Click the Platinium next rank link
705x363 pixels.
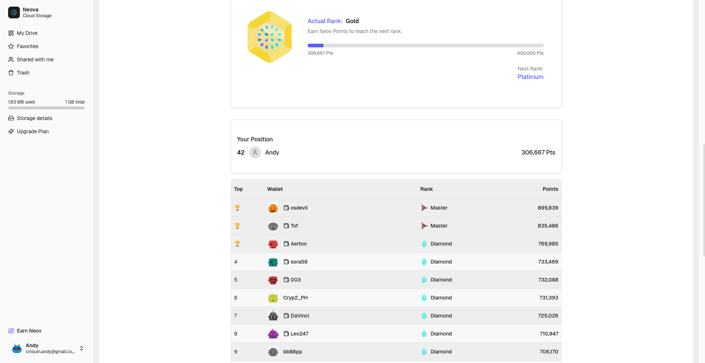pos(530,77)
